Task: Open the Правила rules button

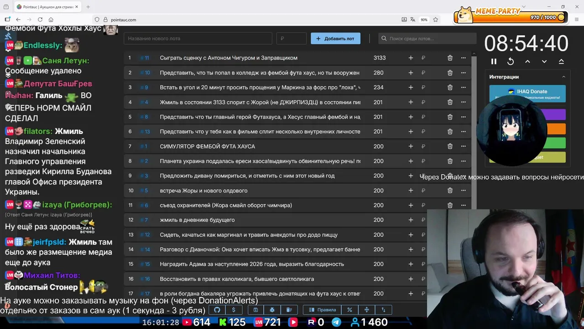Action: click(322, 310)
